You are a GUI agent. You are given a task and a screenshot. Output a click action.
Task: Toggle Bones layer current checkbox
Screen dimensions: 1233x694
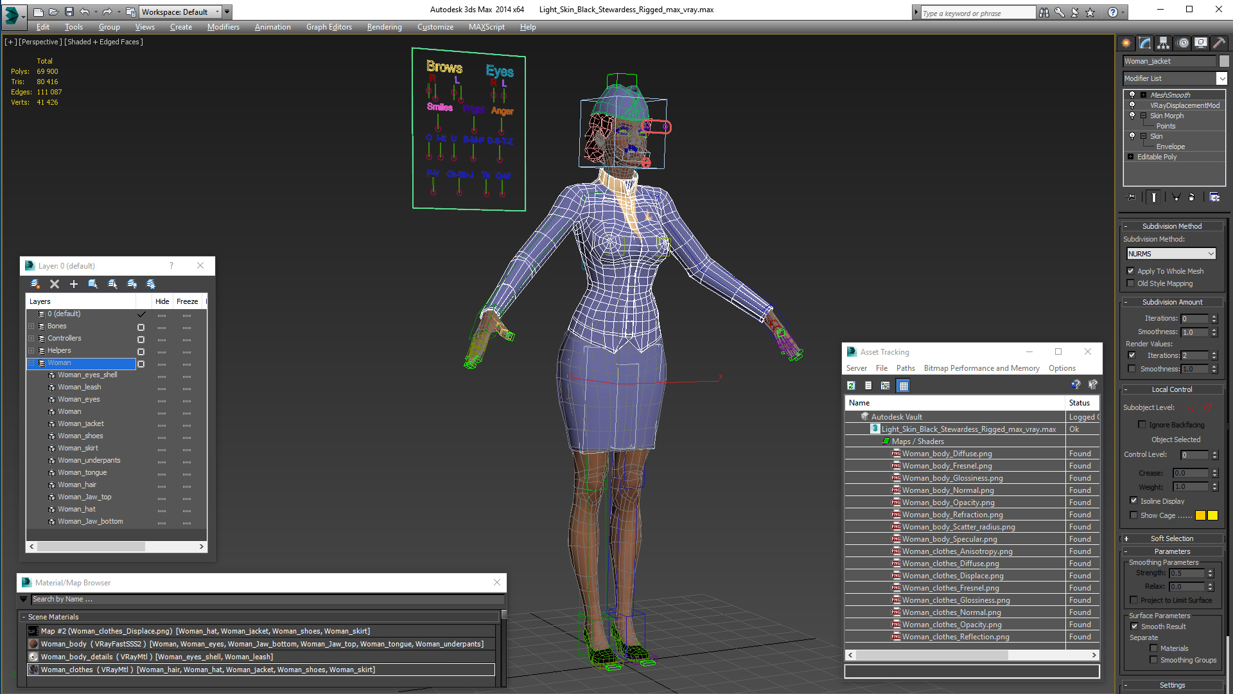141,327
